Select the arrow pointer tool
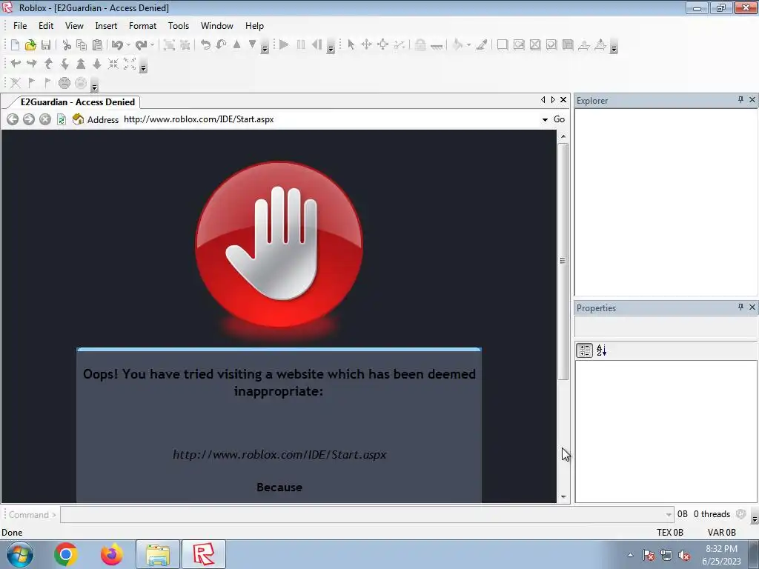This screenshot has height=569, width=759. [x=351, y=45]
